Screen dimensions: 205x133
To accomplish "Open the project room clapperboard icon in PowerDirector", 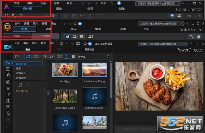I will pyautogui.click(x=8, y=69).
